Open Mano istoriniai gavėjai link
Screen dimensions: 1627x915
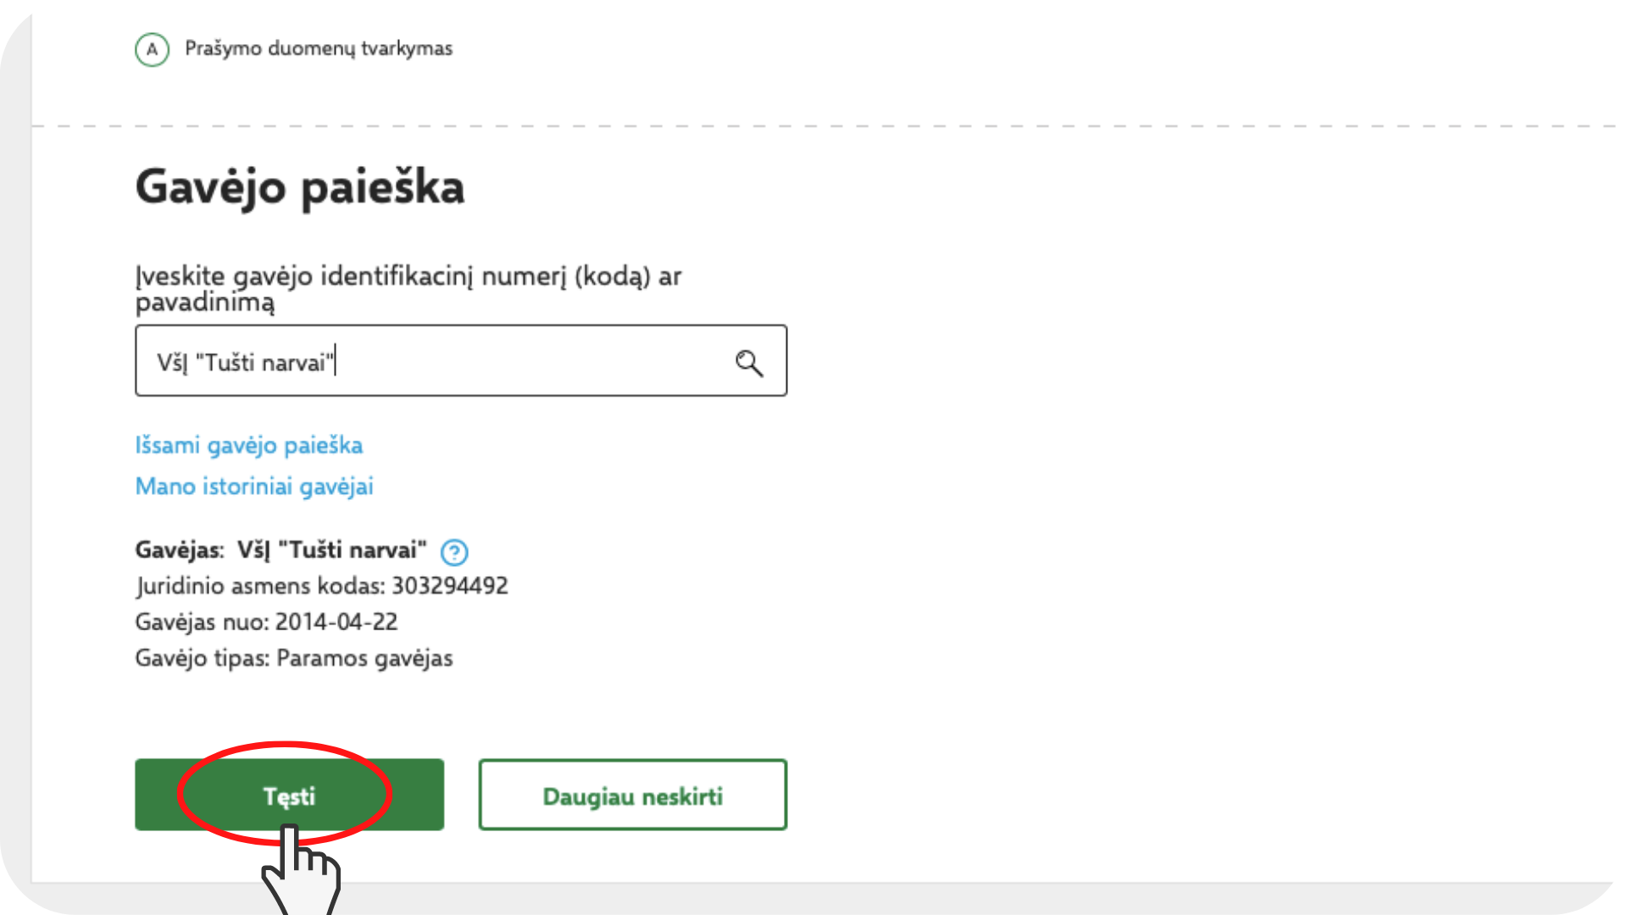click(254, 486)
